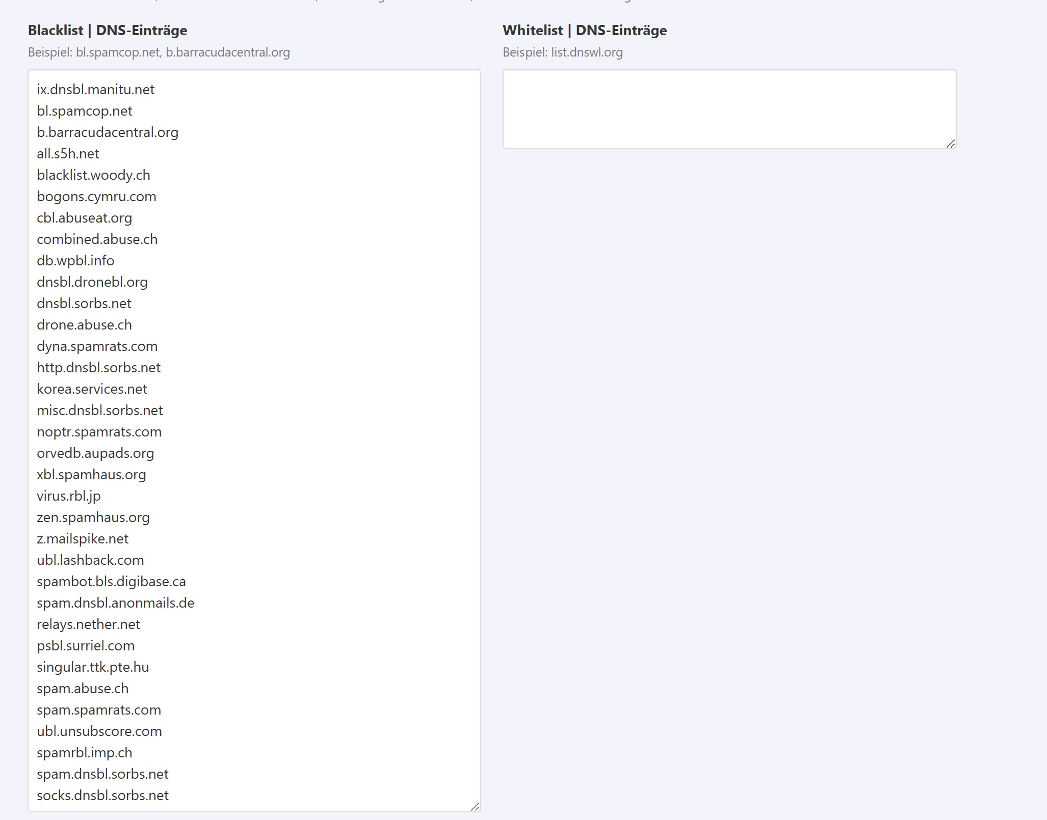This screenshot has width=1047, height=820.
Task: Click the socks.dnsbl.sorbs.net last line
Action: pos(102,796)
